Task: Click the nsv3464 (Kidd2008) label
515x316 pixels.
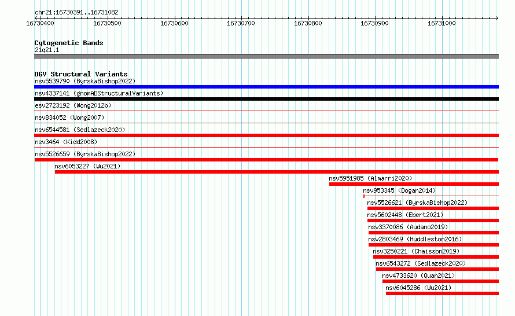Action: (66, 142)
